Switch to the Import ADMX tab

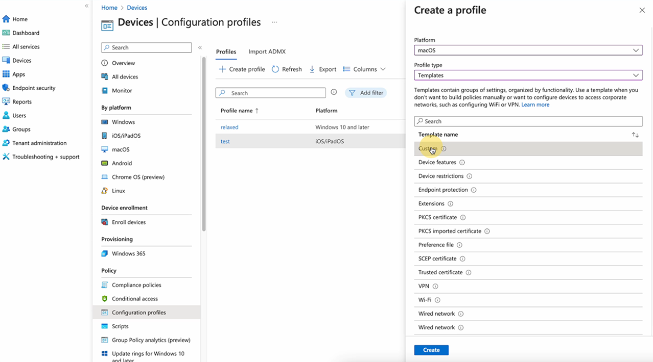[267, 51]
